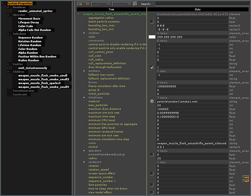Enable the preventNameBasedLookup checkbox

tap(152, 154)
